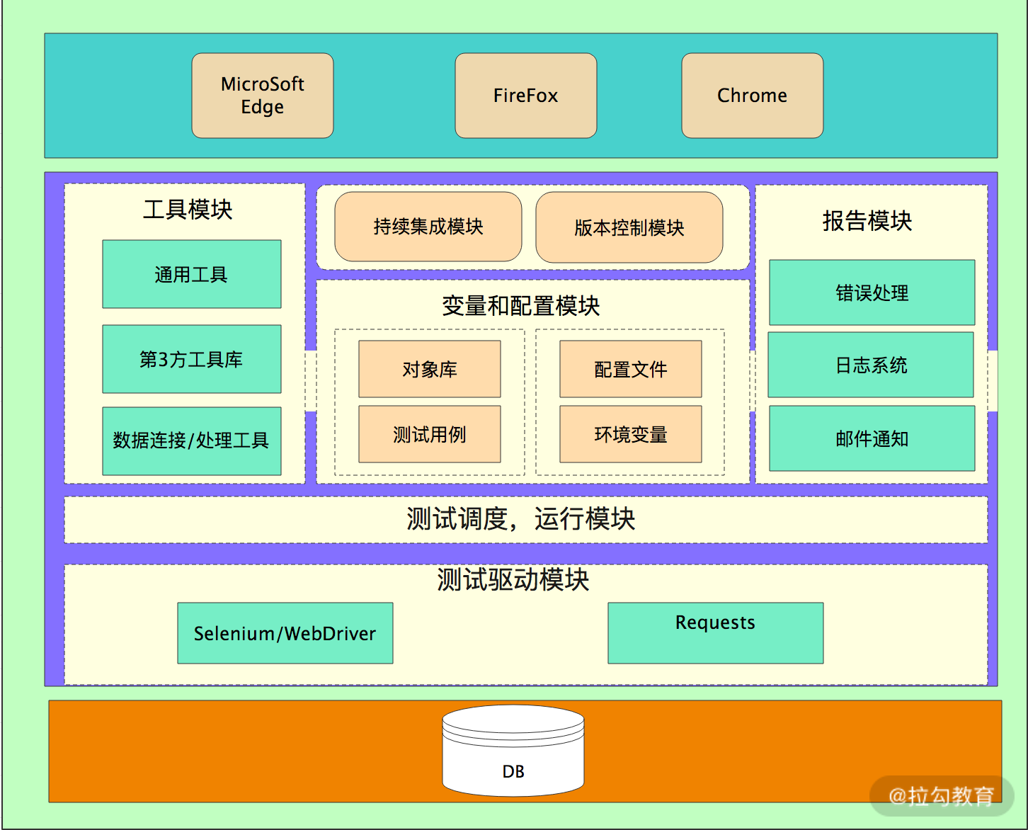1028x830 pixels.
Task: Select the FireFox browser box
Action: (526, 96)
